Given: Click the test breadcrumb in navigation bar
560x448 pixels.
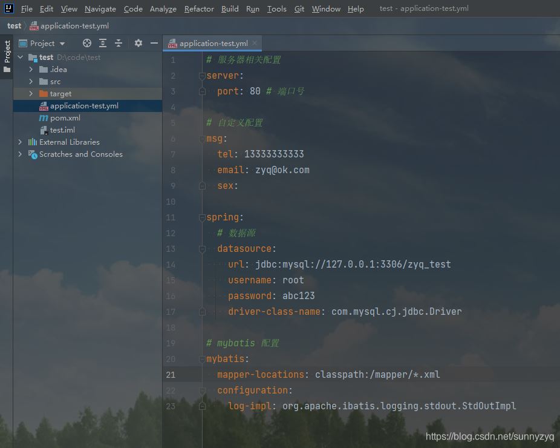Looking at the screenshot, I should pos(14,26).
